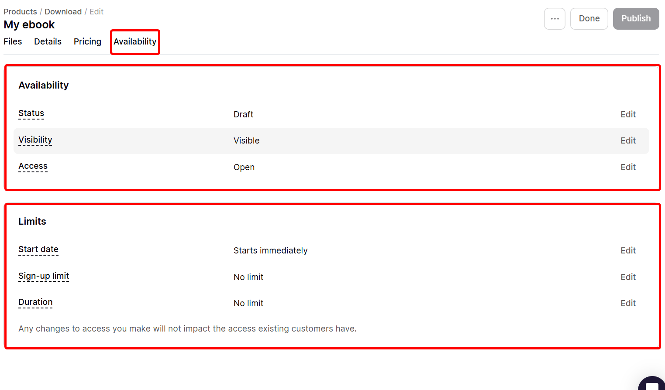Switch to the Files tab
The height and width of the screenshot is (390, 665).
click(13, 41)
